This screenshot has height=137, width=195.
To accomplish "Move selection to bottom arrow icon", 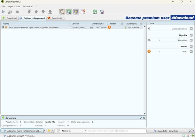I will 50,12.
